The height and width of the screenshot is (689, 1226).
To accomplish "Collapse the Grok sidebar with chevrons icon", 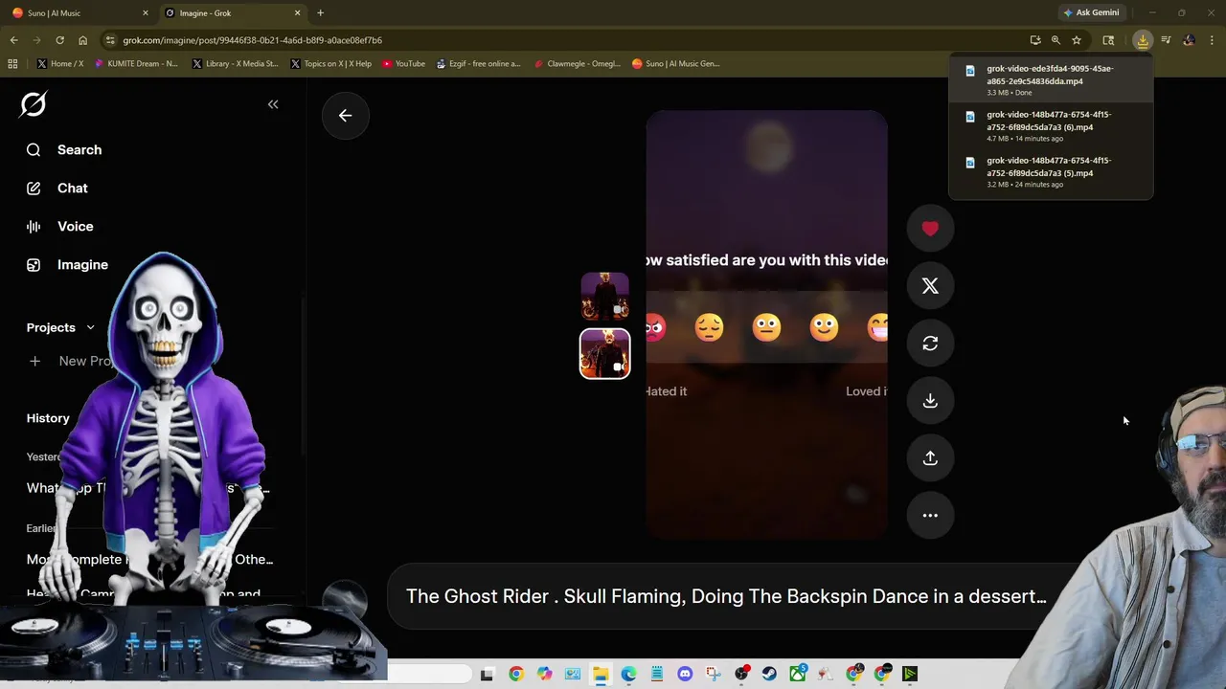I will point(273,104).
